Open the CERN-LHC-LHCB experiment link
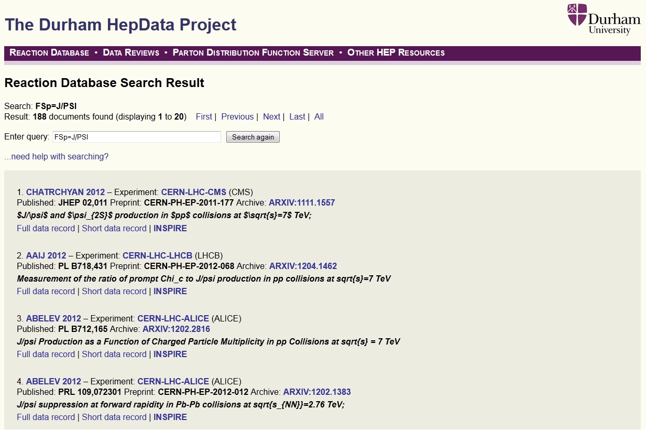The image size is (646, 430). point(157,256)
